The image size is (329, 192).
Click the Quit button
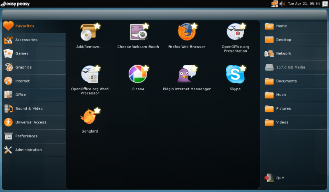coord(281,178)
